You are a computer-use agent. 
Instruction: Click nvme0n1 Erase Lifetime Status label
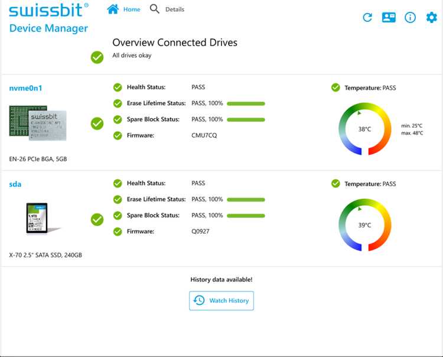click(x=157, y=103)
